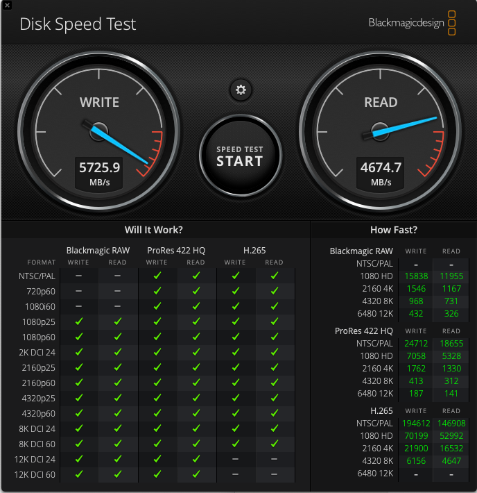Click the READ gauge needle
Screen dimensions: 477x493
click(x=406, y=125)
